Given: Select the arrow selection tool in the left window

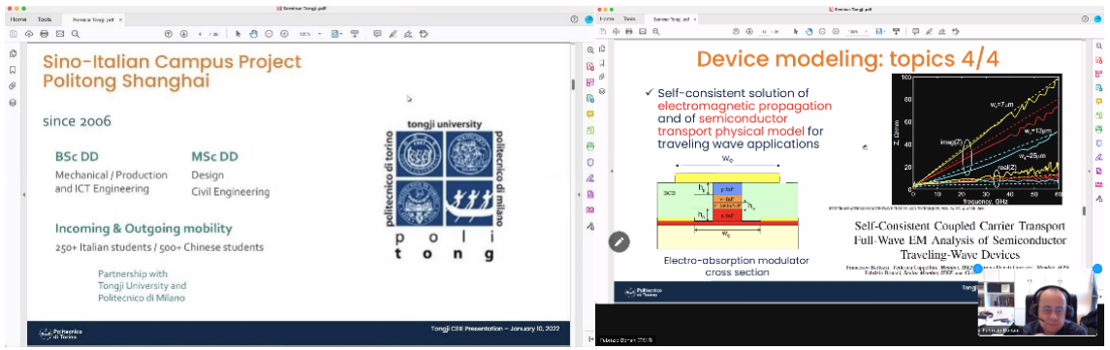Looking at the screenshot, I should pyautogui.click(x=238, y=33).
